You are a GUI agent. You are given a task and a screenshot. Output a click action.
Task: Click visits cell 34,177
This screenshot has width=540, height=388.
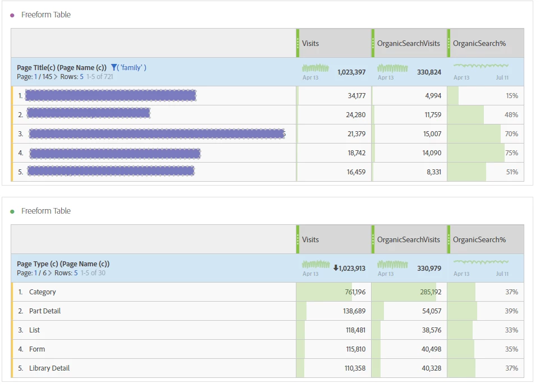point(334,96)
